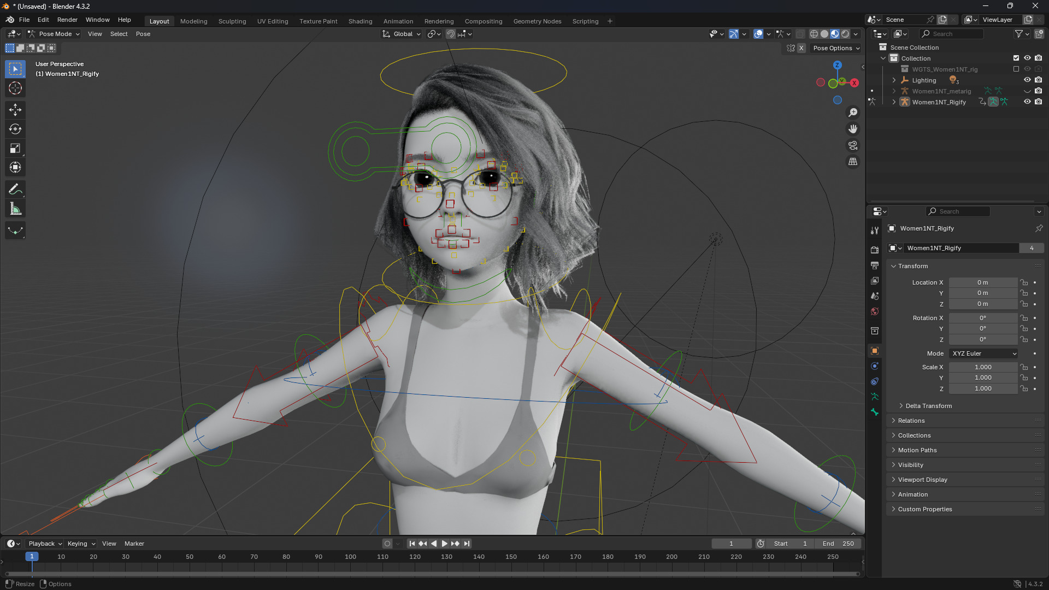Lock the Location X value
The width and height of the screenshot is (1049, 590).
coord(1024,282)
